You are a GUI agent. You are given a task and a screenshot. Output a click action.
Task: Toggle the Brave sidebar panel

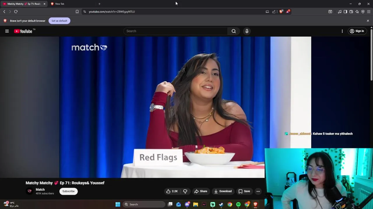coord(345,12)
